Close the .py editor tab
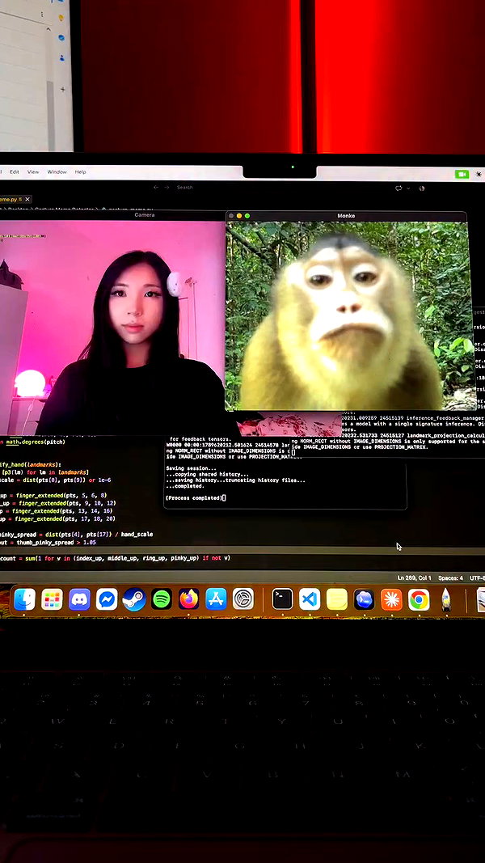 pyautogui.click(x=27, y=199)
